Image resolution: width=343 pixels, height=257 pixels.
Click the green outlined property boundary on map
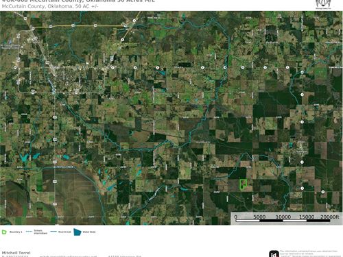click(243, 184)
